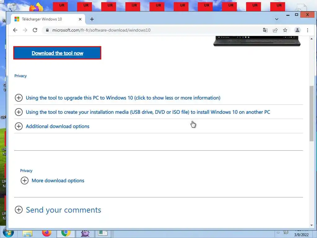This screenshot has height=238, width=317.
Task: Open the purple creature taskbar app
Action: [x=85, y=234]
